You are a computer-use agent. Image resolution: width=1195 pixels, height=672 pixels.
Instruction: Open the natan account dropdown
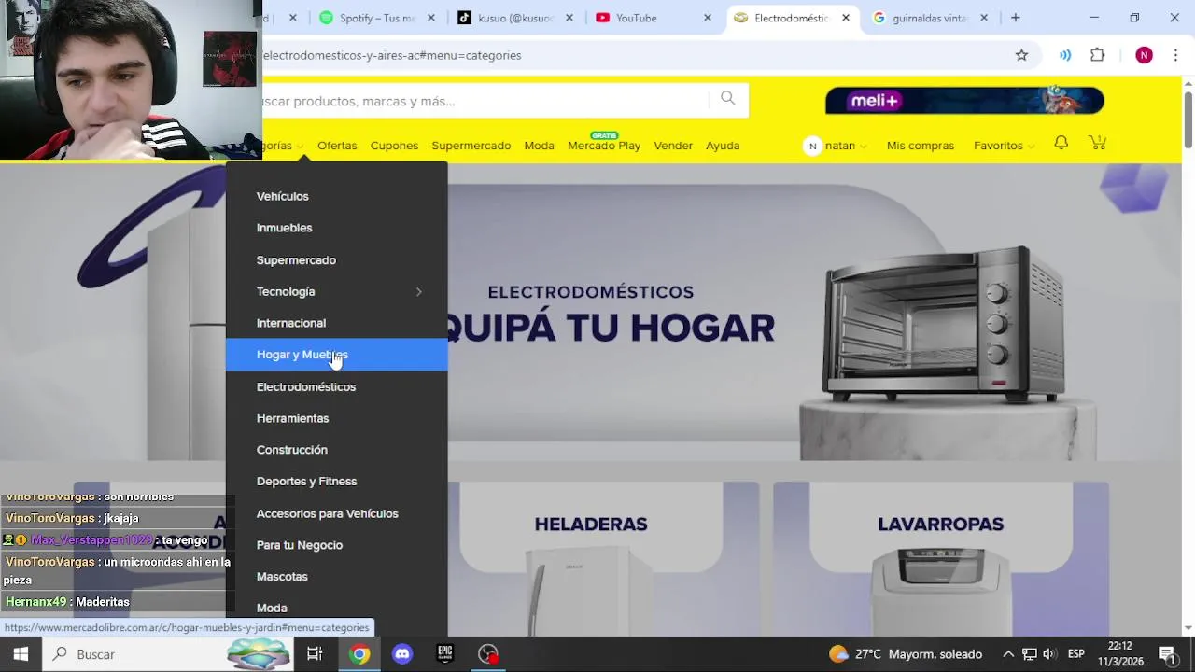(846, 146)
